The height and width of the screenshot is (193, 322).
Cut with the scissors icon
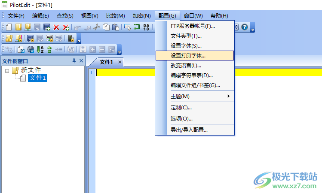point(97,27)
